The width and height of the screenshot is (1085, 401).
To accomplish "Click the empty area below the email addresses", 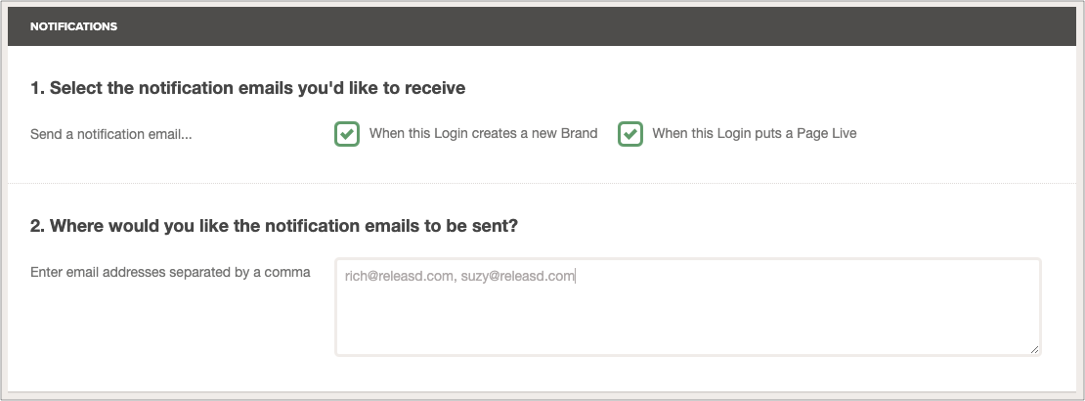I will (x=687, y=323).
